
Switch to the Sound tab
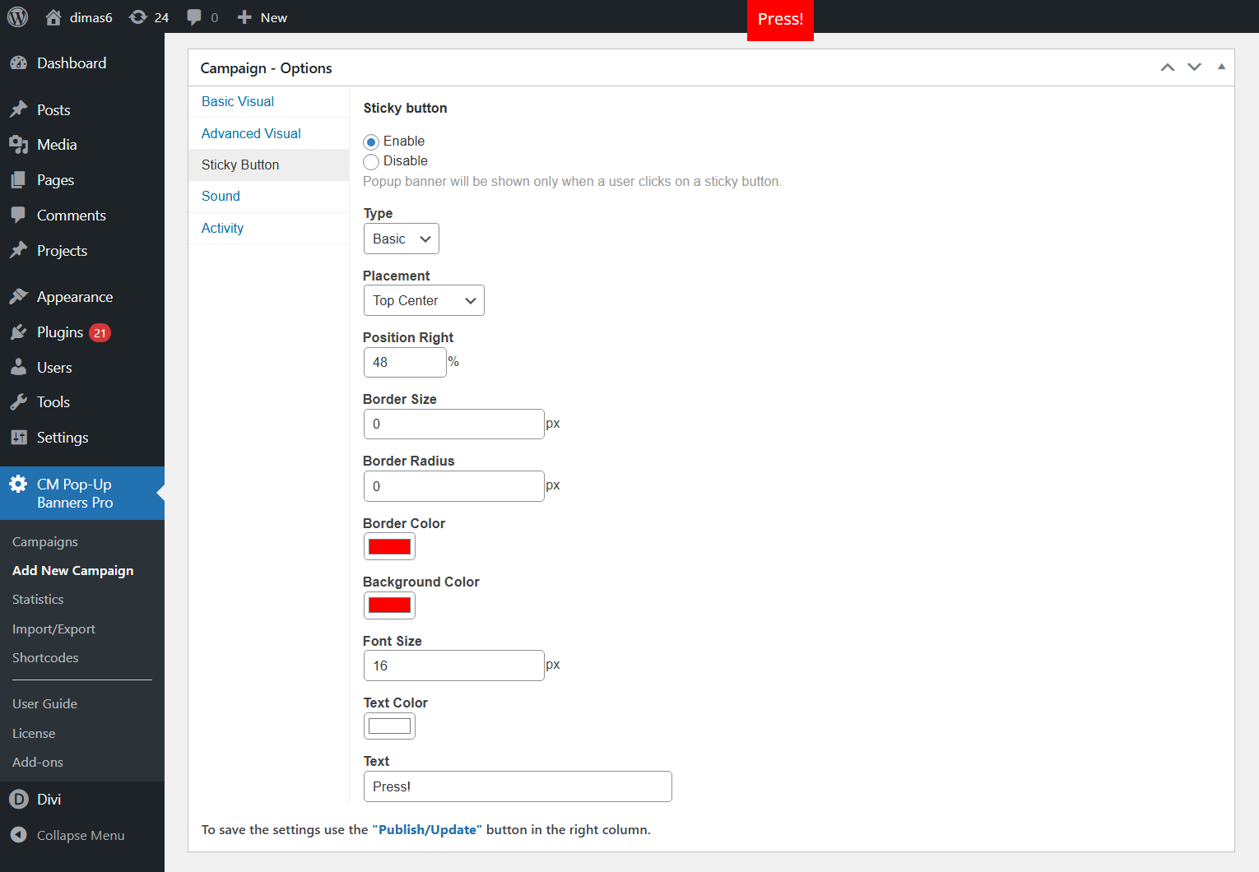pos(221,196)
